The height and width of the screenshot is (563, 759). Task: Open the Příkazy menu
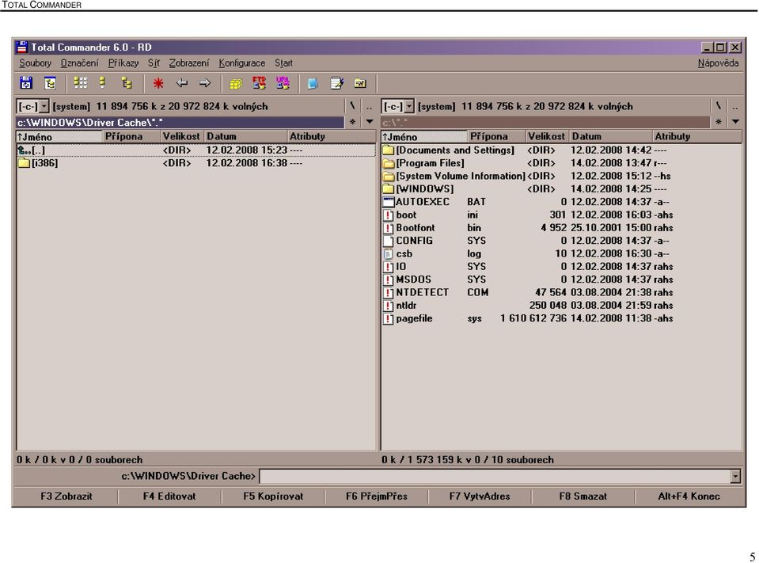click(123, 63)
